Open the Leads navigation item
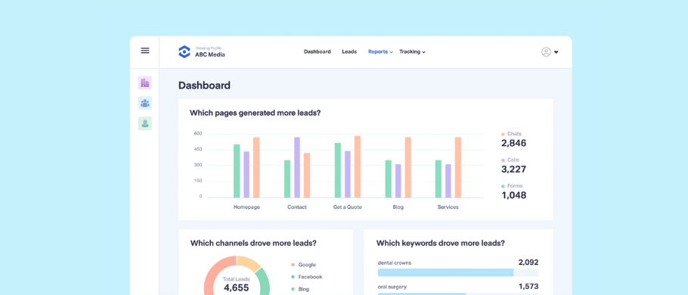The width and height of the screenshot is (688, 295). tap(349, 51)
